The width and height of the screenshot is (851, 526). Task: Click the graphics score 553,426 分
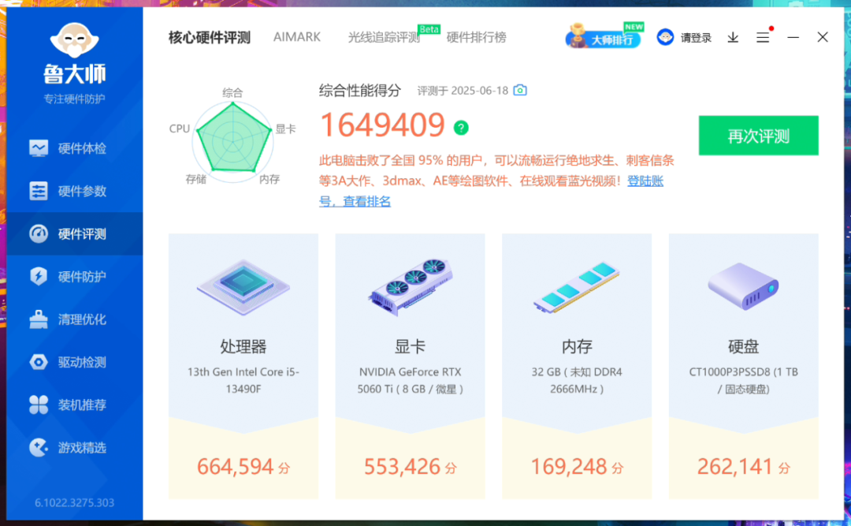[411, 467]
